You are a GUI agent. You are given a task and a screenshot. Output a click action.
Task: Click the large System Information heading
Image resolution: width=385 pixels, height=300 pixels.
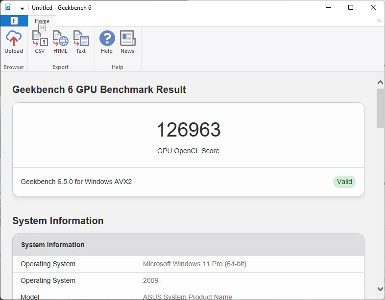point(58,221)
